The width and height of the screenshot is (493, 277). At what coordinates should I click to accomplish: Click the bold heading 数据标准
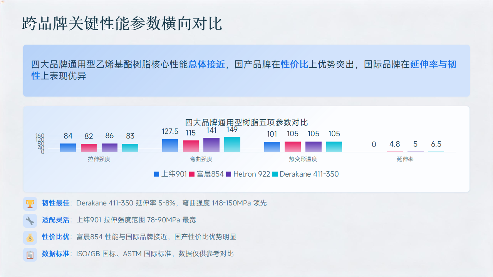[55, 254]
